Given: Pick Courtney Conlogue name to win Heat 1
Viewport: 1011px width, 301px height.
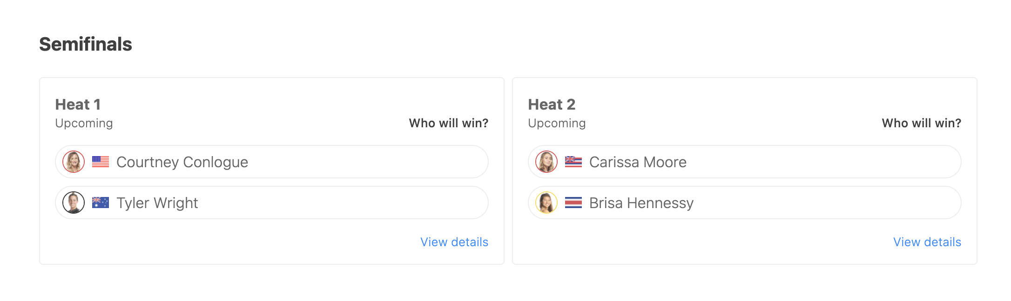Looking at the screenshot, I should click(x=182, y=162).
